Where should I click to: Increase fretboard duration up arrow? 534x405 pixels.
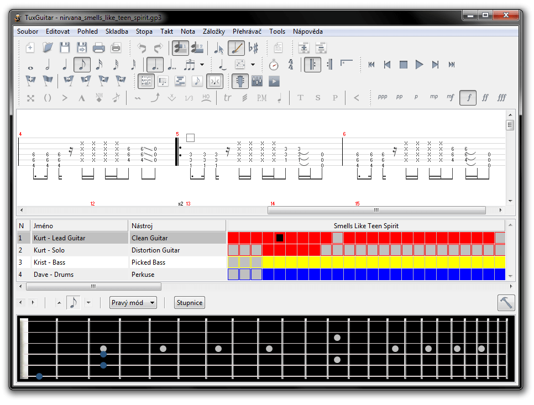(x=59, y=303)
